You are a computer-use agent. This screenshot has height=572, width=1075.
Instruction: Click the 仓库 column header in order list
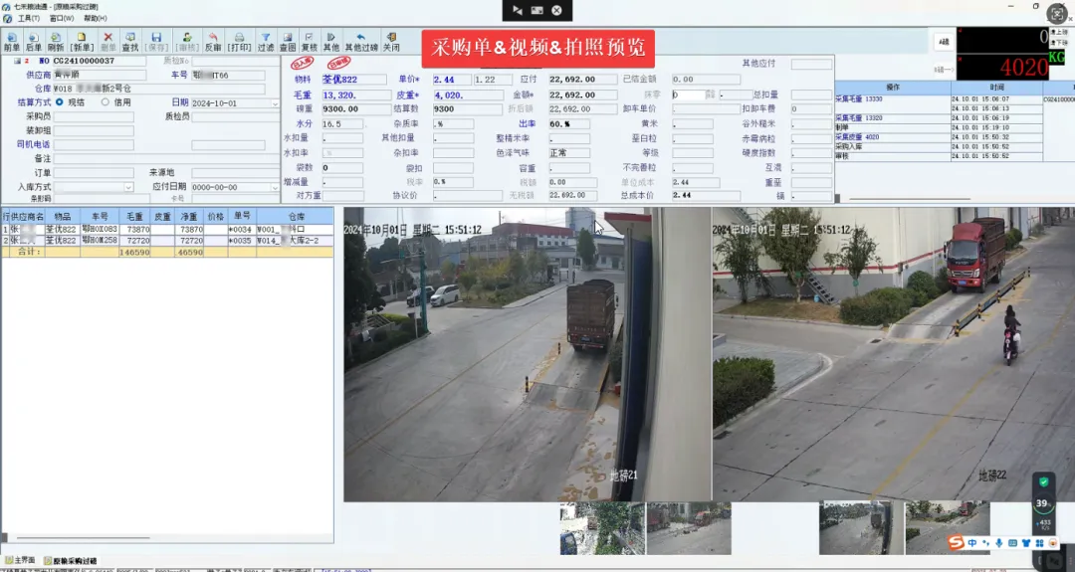pos(296,217)
